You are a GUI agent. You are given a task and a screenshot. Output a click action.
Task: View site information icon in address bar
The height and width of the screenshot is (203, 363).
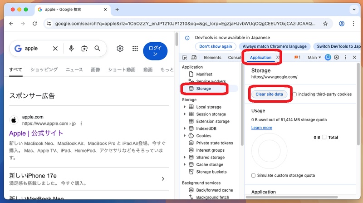(x=49, y=24)
